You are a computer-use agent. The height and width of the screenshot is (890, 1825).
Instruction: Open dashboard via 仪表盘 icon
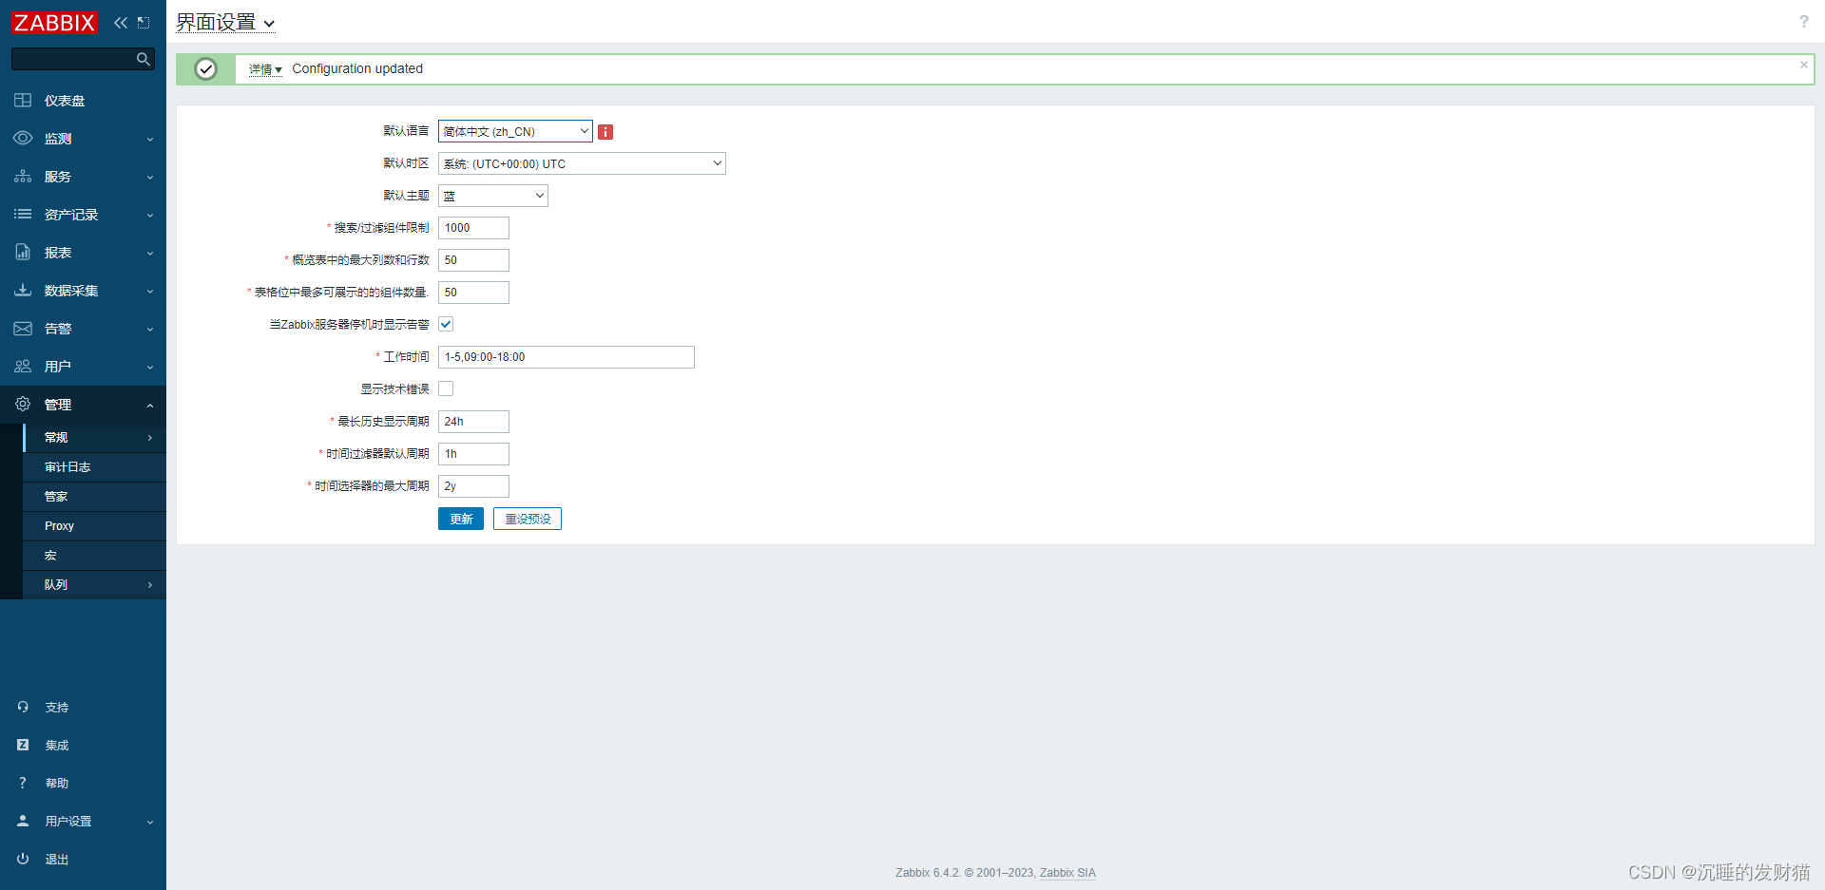(x=23, y=101)
